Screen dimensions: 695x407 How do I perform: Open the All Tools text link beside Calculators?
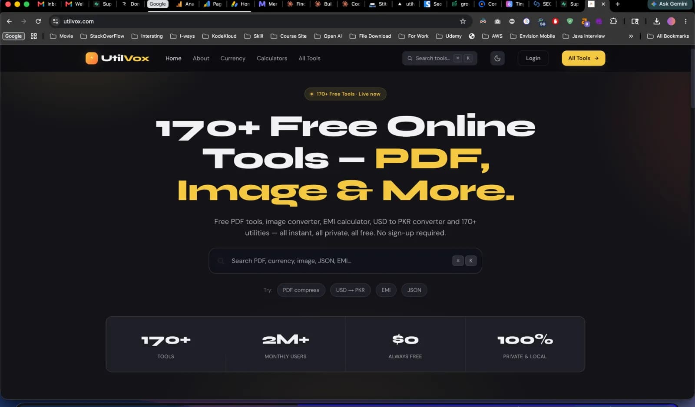click(x=309, y=58)
